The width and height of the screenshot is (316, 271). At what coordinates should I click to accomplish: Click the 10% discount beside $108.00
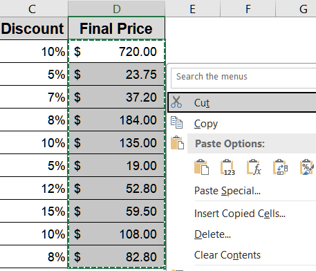tap(34, 234)
